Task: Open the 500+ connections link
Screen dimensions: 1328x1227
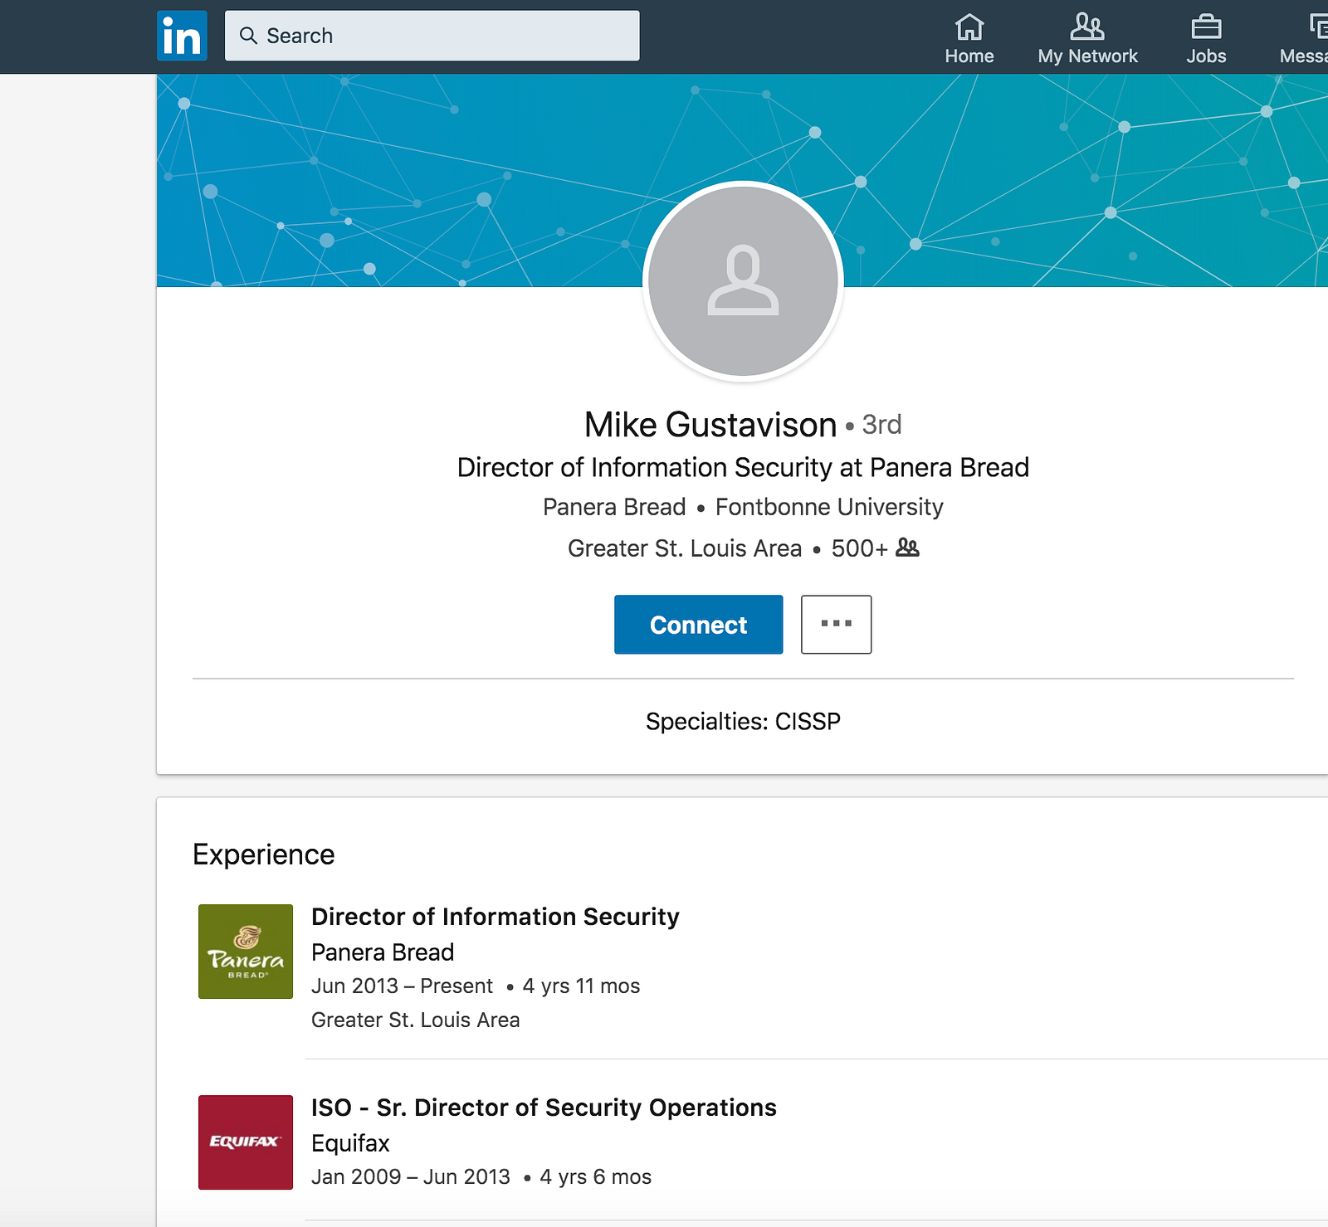Action: (860, 548)
